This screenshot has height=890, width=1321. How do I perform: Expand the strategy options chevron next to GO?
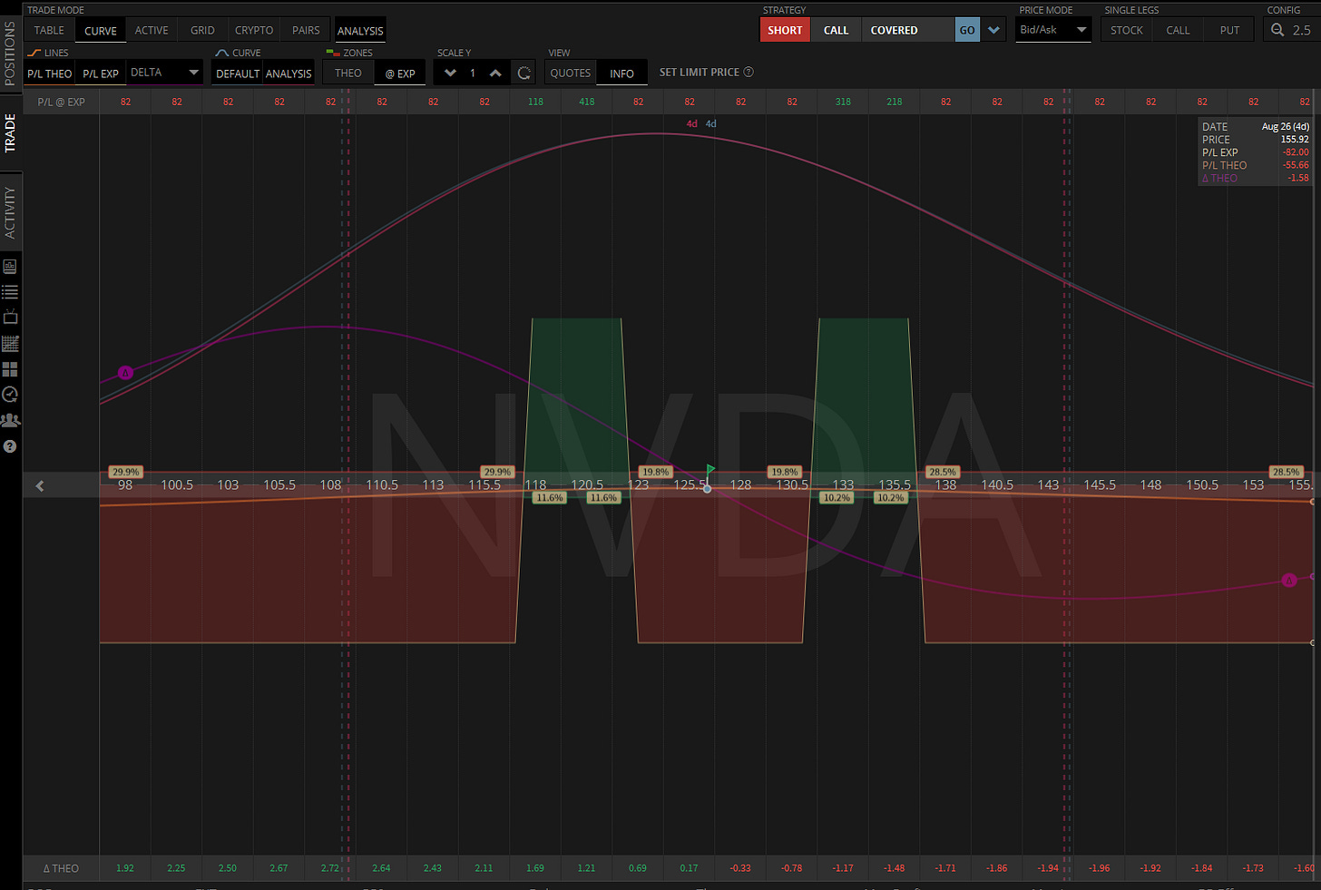click(994, 30)
